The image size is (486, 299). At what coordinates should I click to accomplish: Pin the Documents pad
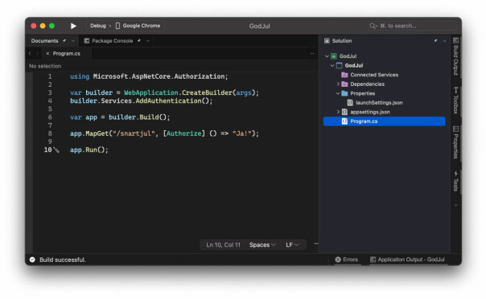64,40
